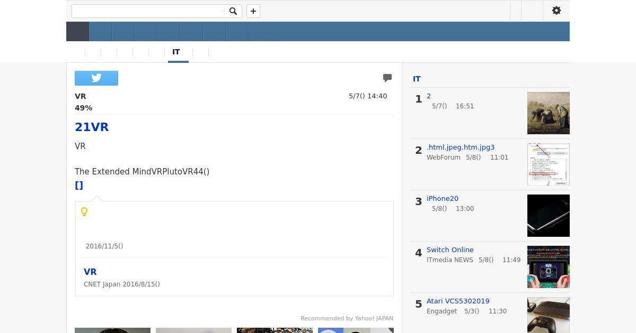Image resolution: width=636 pixels, height=333 pixels.
Task: Click the magnifying glass search icon
Action: coord(233,11)
